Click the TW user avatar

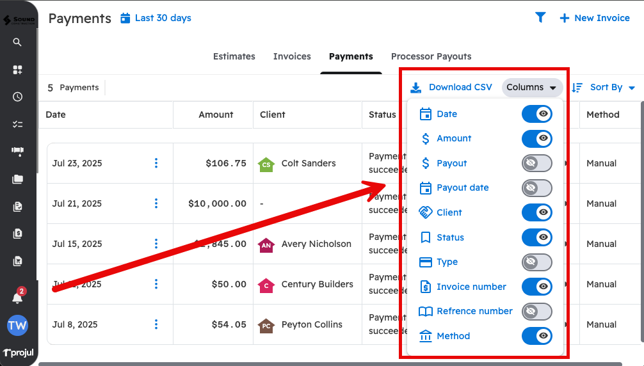[17, 325]
